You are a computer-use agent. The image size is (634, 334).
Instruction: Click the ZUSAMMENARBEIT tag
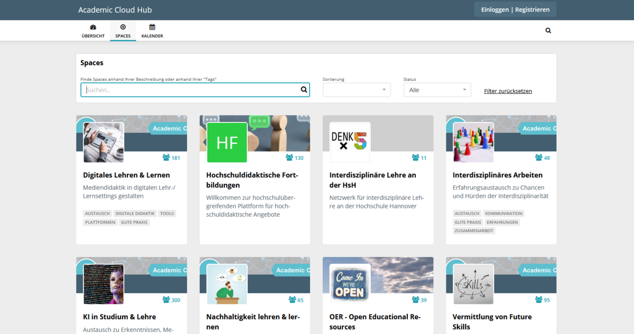474,231
